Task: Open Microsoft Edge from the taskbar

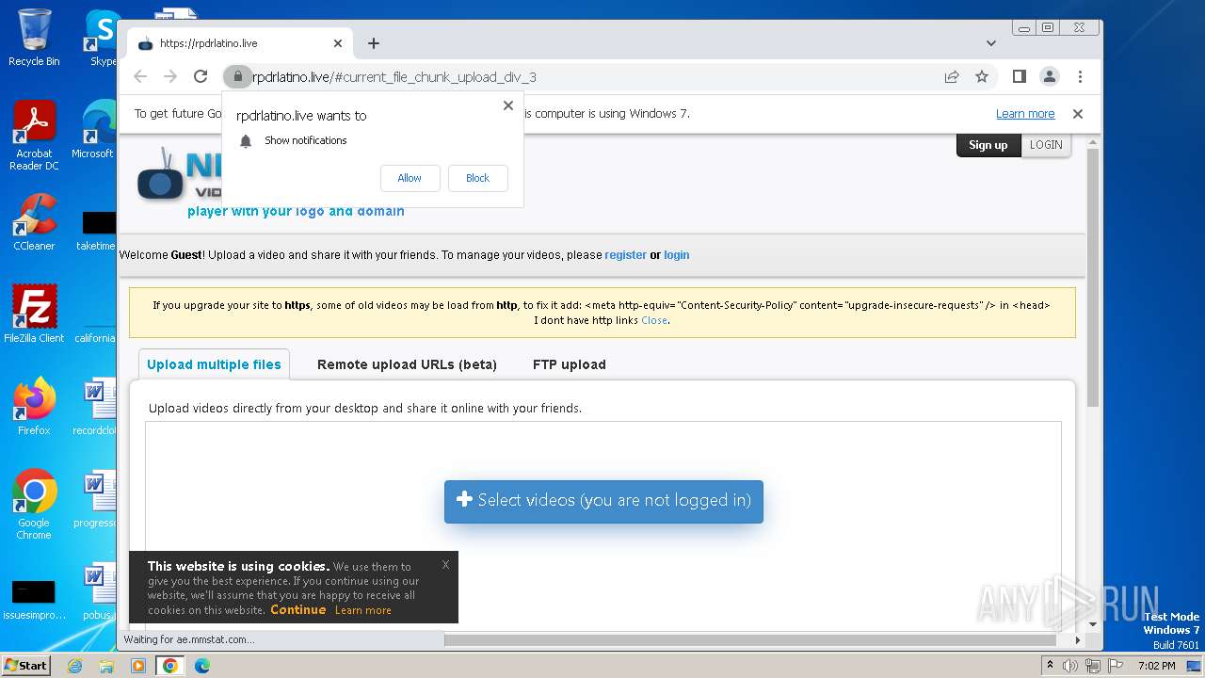Action: [x=201, y=666]
